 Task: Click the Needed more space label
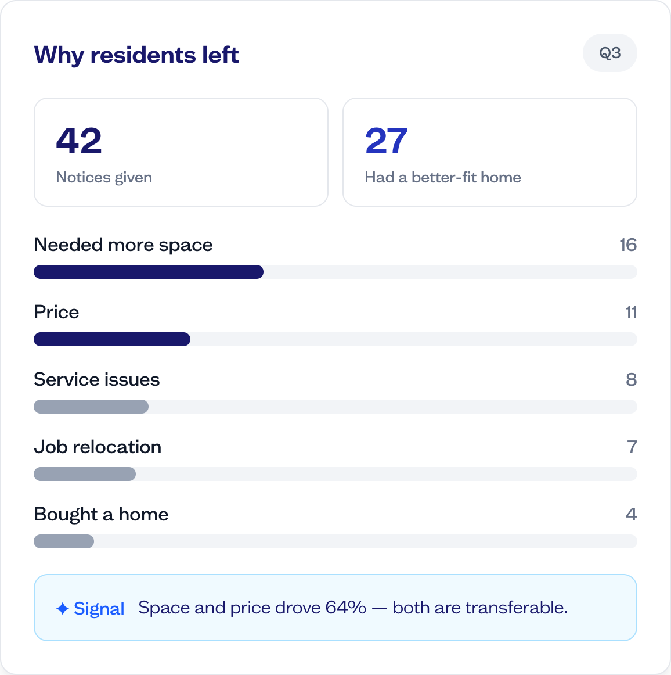coord(123,245)
